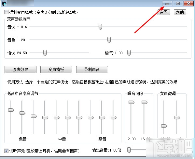
Task: Click the second 女声微调 slider handle
Action: point(177,117)
